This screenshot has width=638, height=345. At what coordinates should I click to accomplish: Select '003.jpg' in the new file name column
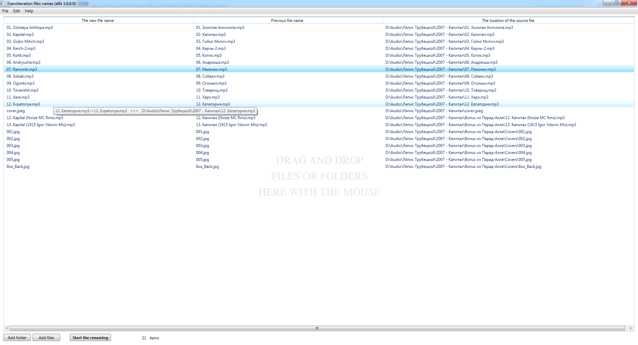click(13, 146)
